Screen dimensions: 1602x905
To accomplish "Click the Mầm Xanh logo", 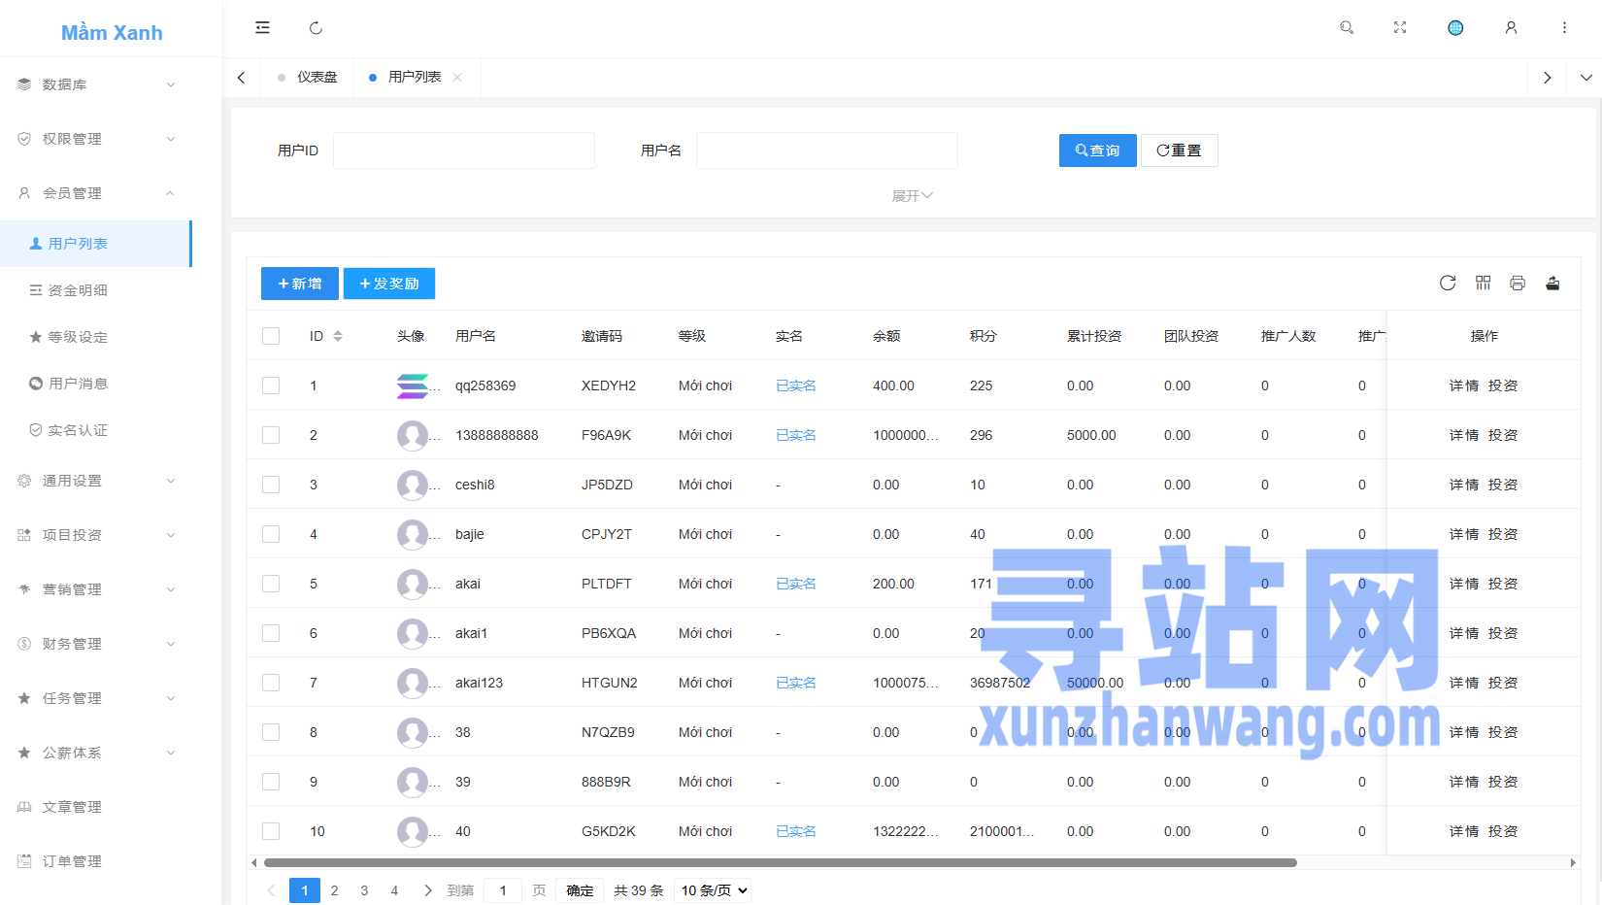I will (112, 33).
